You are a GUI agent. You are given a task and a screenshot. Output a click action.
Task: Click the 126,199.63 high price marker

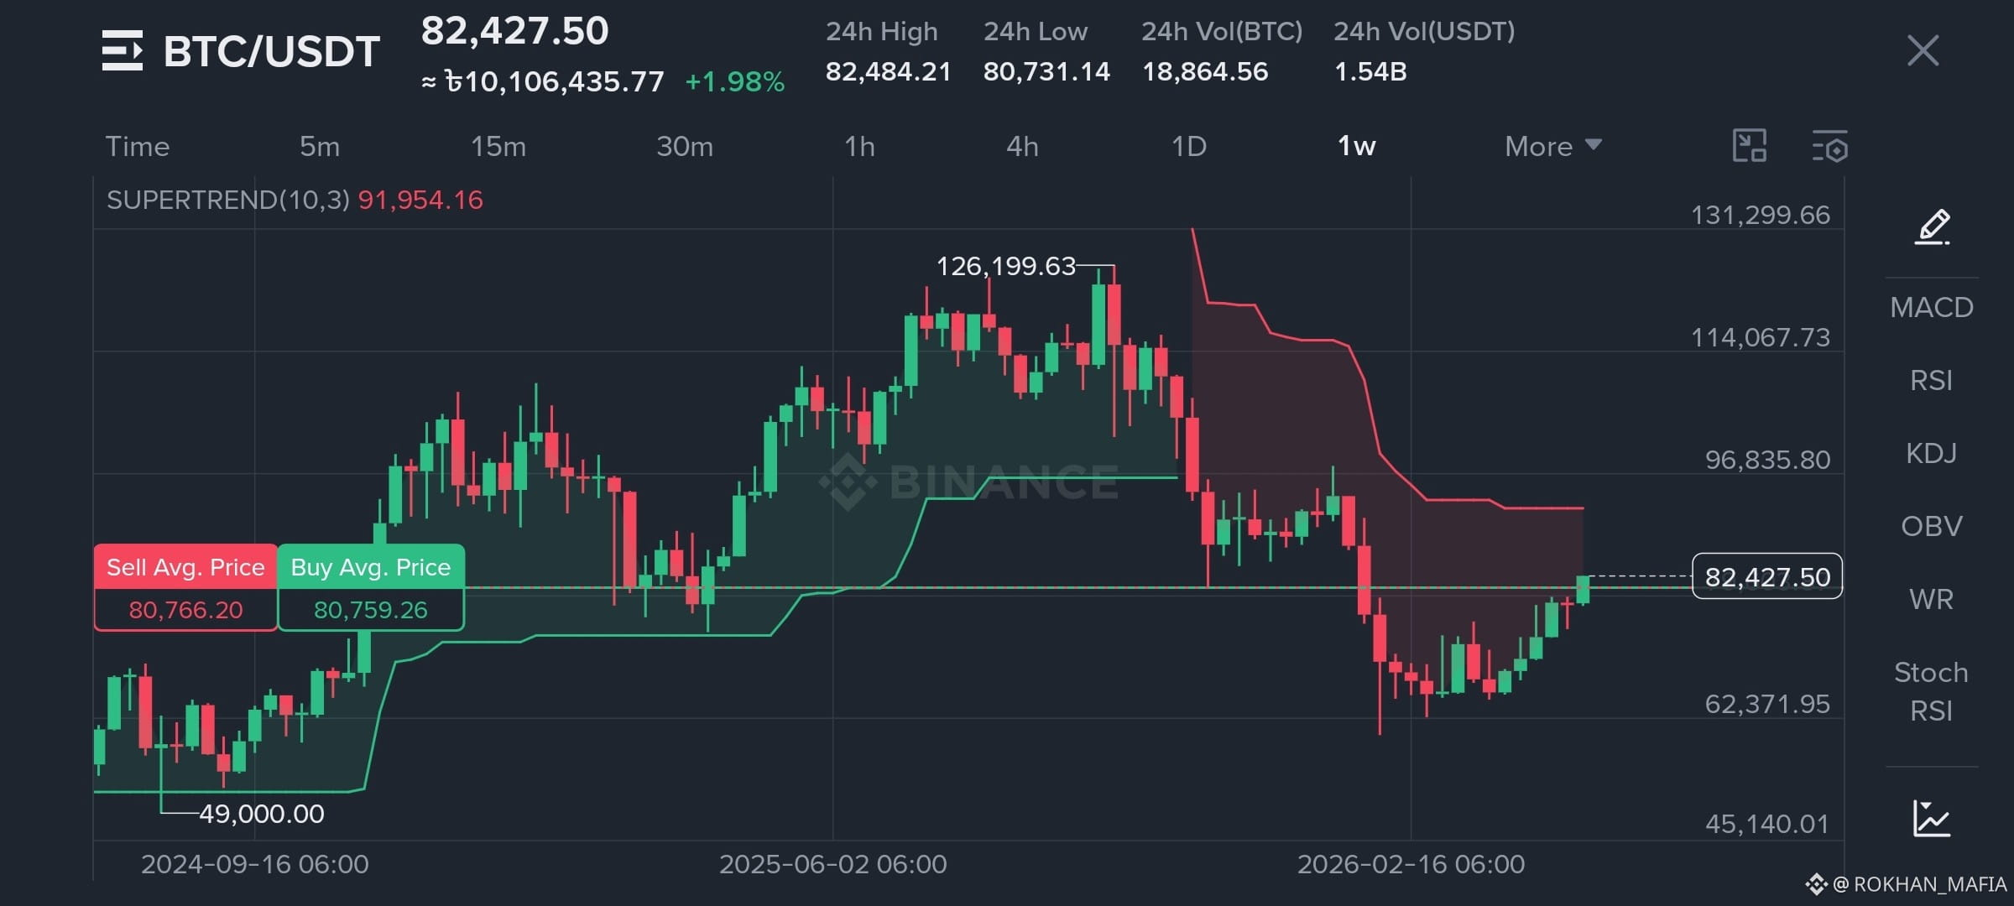[x=1005, y=266]
